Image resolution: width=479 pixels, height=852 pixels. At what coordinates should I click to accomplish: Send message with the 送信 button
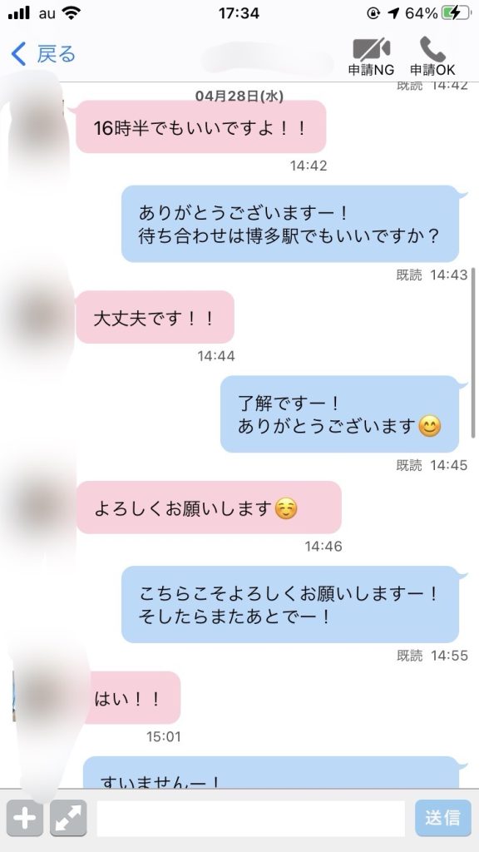(x=443, y=818)
